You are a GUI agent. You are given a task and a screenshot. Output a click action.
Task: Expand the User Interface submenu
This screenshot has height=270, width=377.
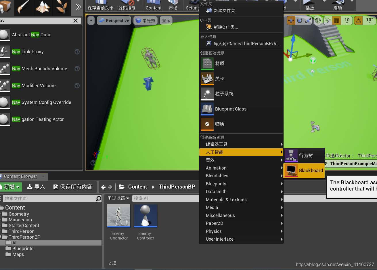(241, 239)
